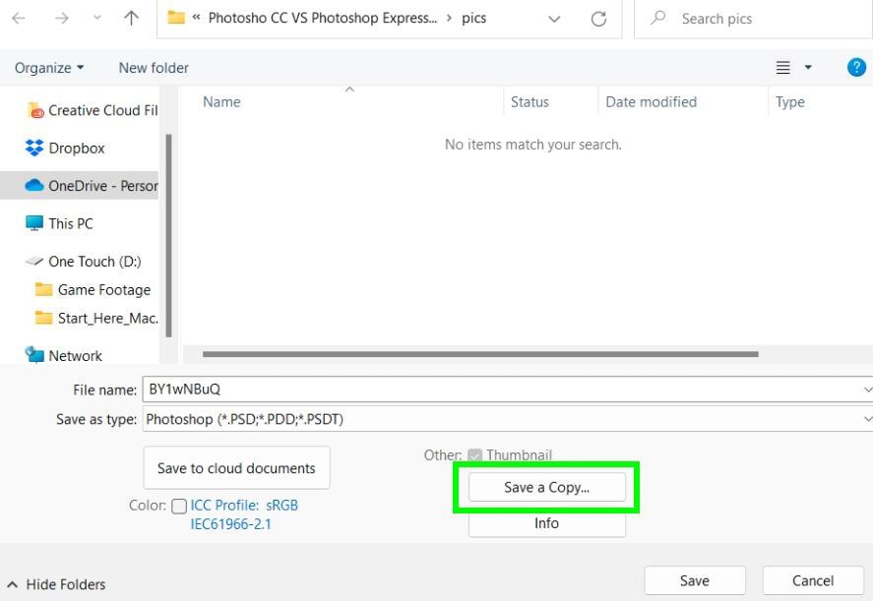The height and width of the screenshot is (601, 873).
Task: Cancel the save dialog
Action: 813,581
